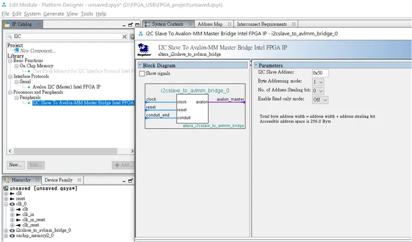Close the Hierarchy tab

[37, 180]
